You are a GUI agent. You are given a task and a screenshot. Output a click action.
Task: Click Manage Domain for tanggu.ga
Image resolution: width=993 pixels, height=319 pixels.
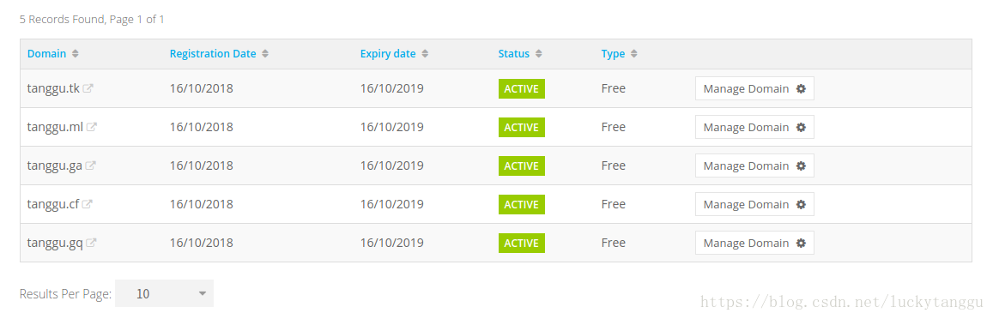tap(754, 166)
